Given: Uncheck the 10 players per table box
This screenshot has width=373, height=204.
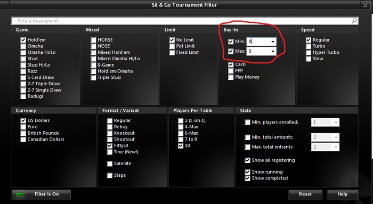Looking at the screenshot, I should pyautogui.click(x=181, y=145).
